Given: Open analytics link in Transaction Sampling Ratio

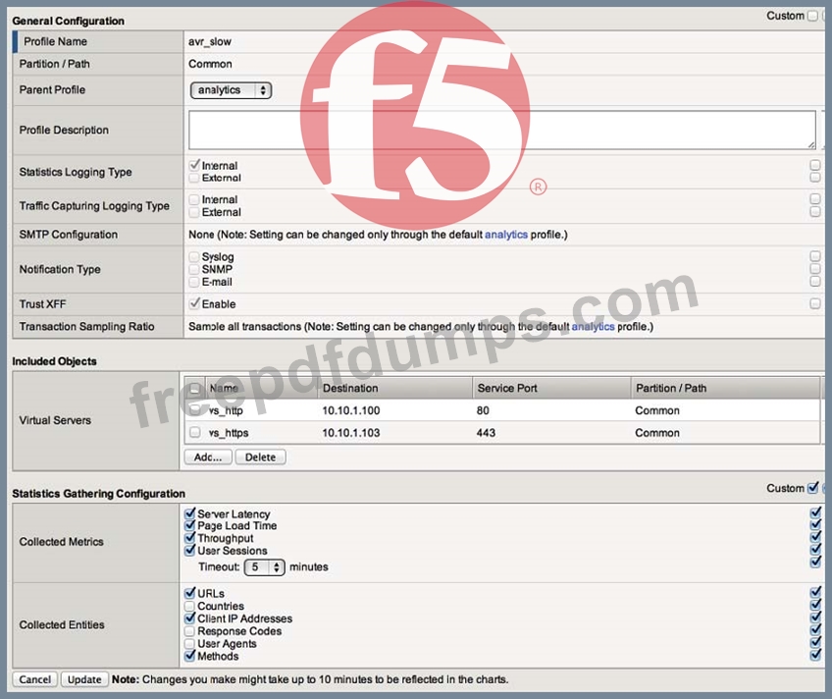Looking at the screenshot, I should [x=593, y=327].
